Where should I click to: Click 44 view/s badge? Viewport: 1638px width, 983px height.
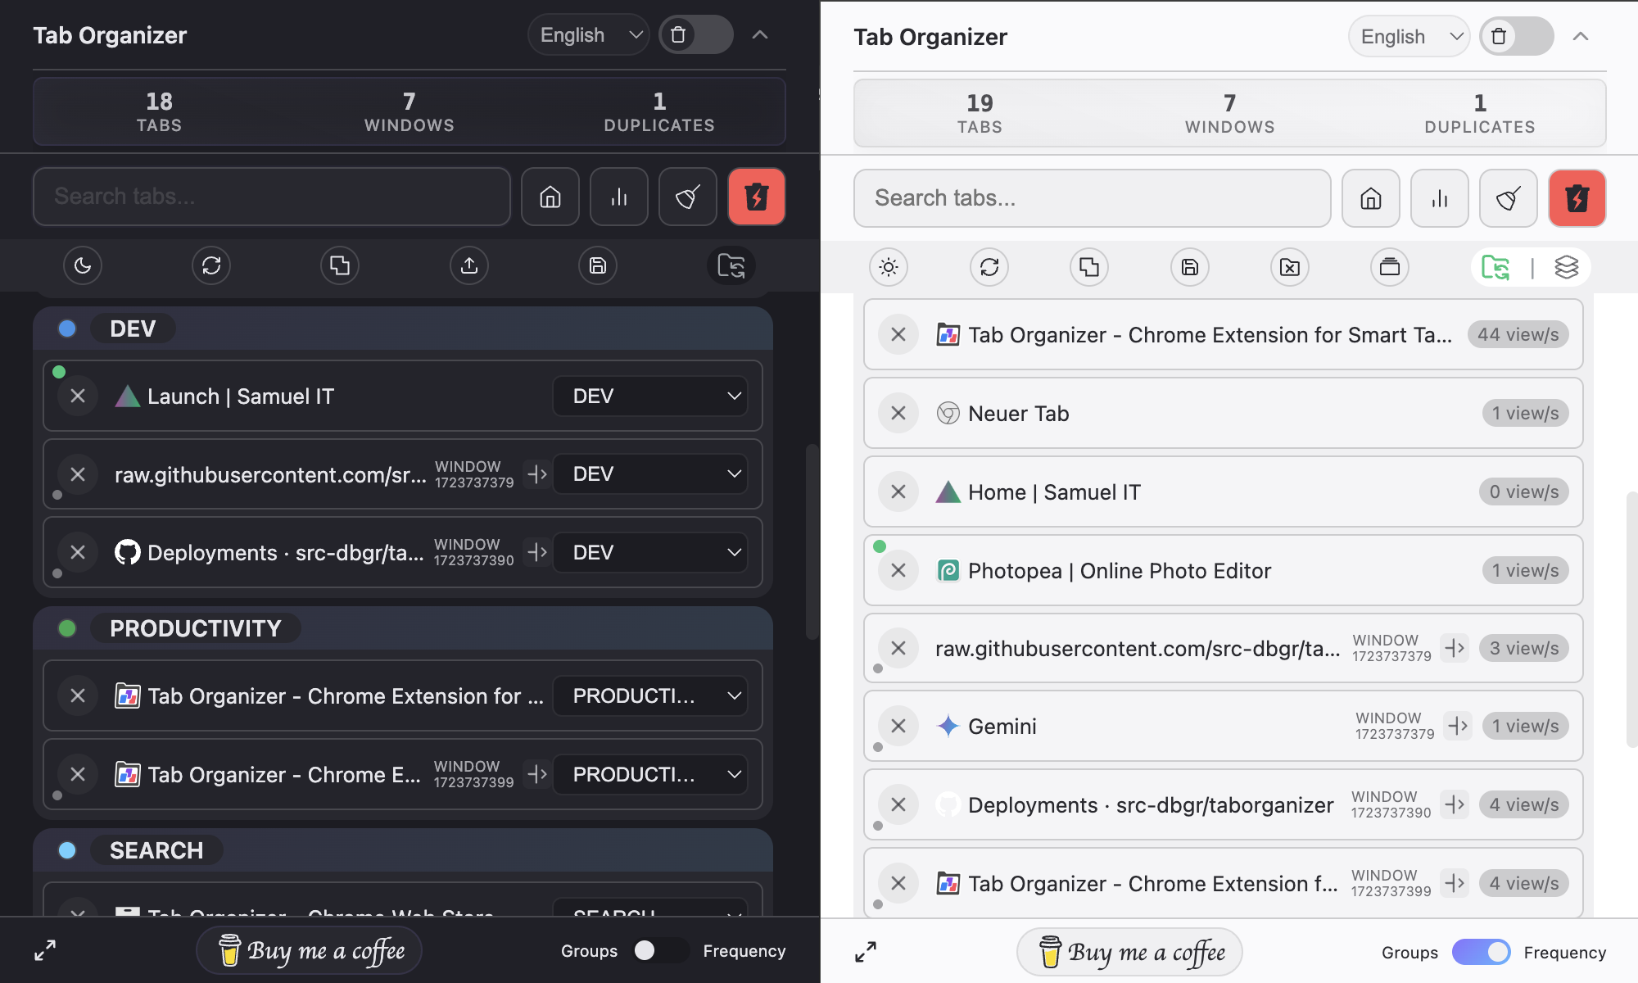1518,335
